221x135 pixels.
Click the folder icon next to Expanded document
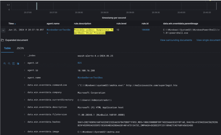(2, 40)
